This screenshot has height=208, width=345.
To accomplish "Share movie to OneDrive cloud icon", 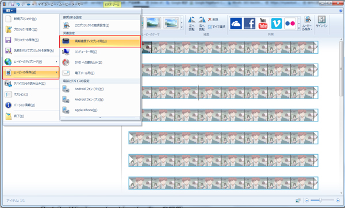I will pos(236,23).
